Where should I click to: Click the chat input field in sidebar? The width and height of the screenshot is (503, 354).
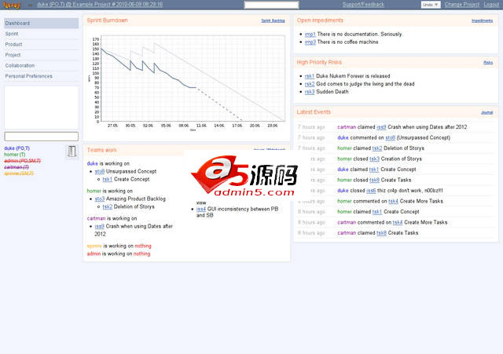point(42,137)
